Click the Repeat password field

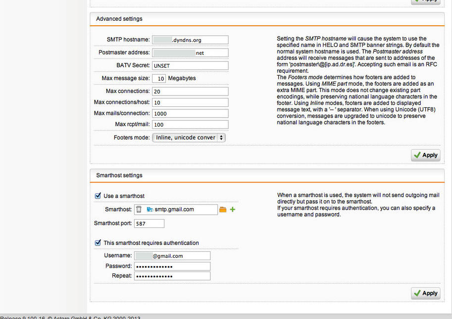pyautogui.click(x=172, y=276)
